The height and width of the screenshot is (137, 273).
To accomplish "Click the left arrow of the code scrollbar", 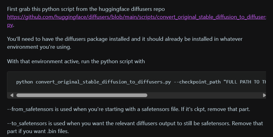I will click(12, 95).
